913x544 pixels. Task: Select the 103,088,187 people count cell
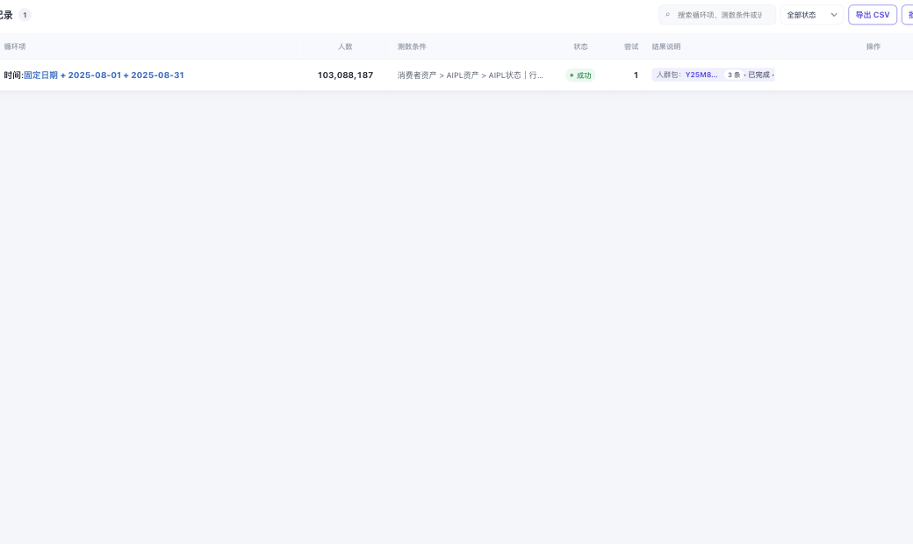pyautogui.click(x=345, y=75)
